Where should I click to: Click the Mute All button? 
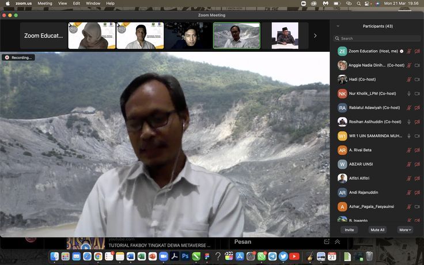click(377, 230)
